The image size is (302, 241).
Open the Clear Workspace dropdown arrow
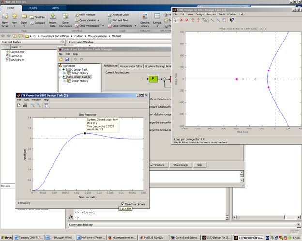pyautogui.click(x=103, y=26)
